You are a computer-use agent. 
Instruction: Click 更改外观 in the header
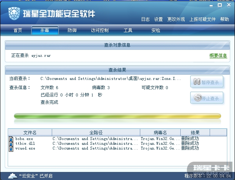(176, 19)
